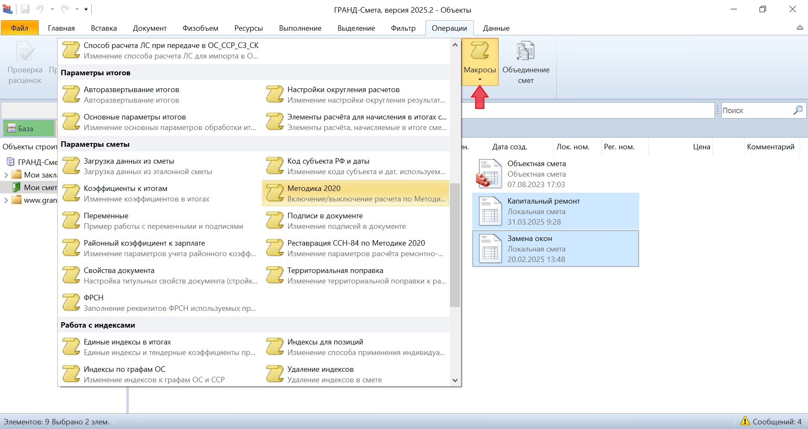Open the Сообщений: 4 status bar warning
This screenshot has width=808, height=429.
coord(771,421)
